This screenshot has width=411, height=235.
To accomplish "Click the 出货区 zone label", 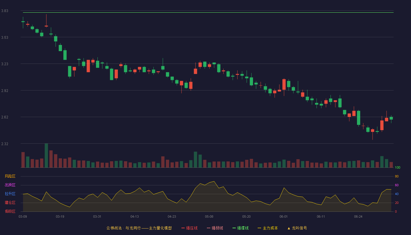I will click(10, 185).
